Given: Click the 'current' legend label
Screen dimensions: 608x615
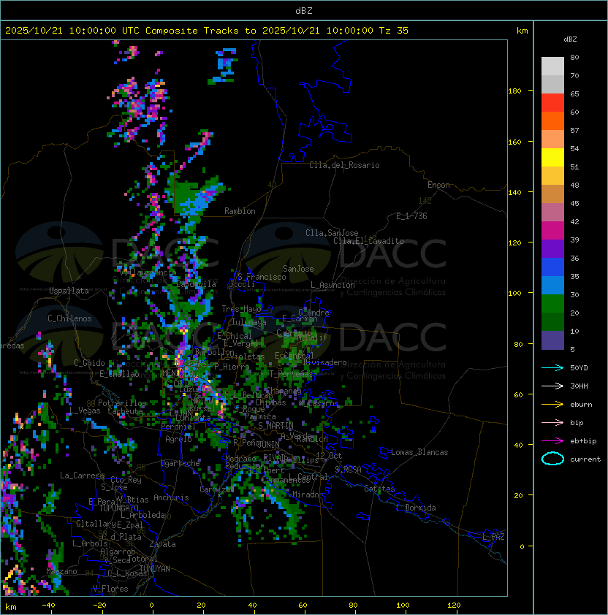Looking at the screenshot, I should (x=585, y=459).
